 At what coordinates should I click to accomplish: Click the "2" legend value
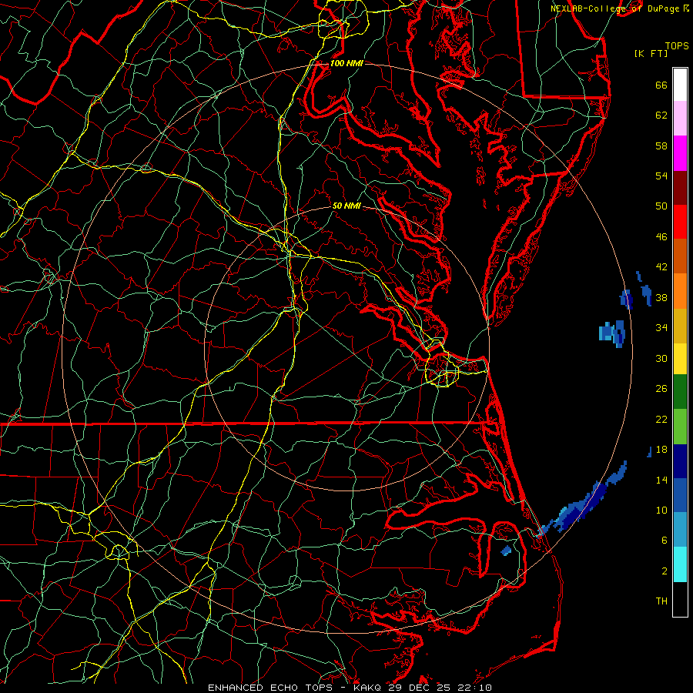[665, 571]
